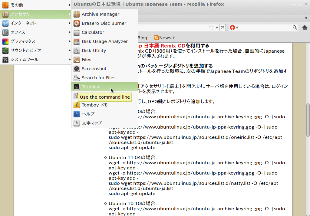Viewport: 310px width, 216px height.
Task: Click the Archive Manager icon
Action: 77,14
